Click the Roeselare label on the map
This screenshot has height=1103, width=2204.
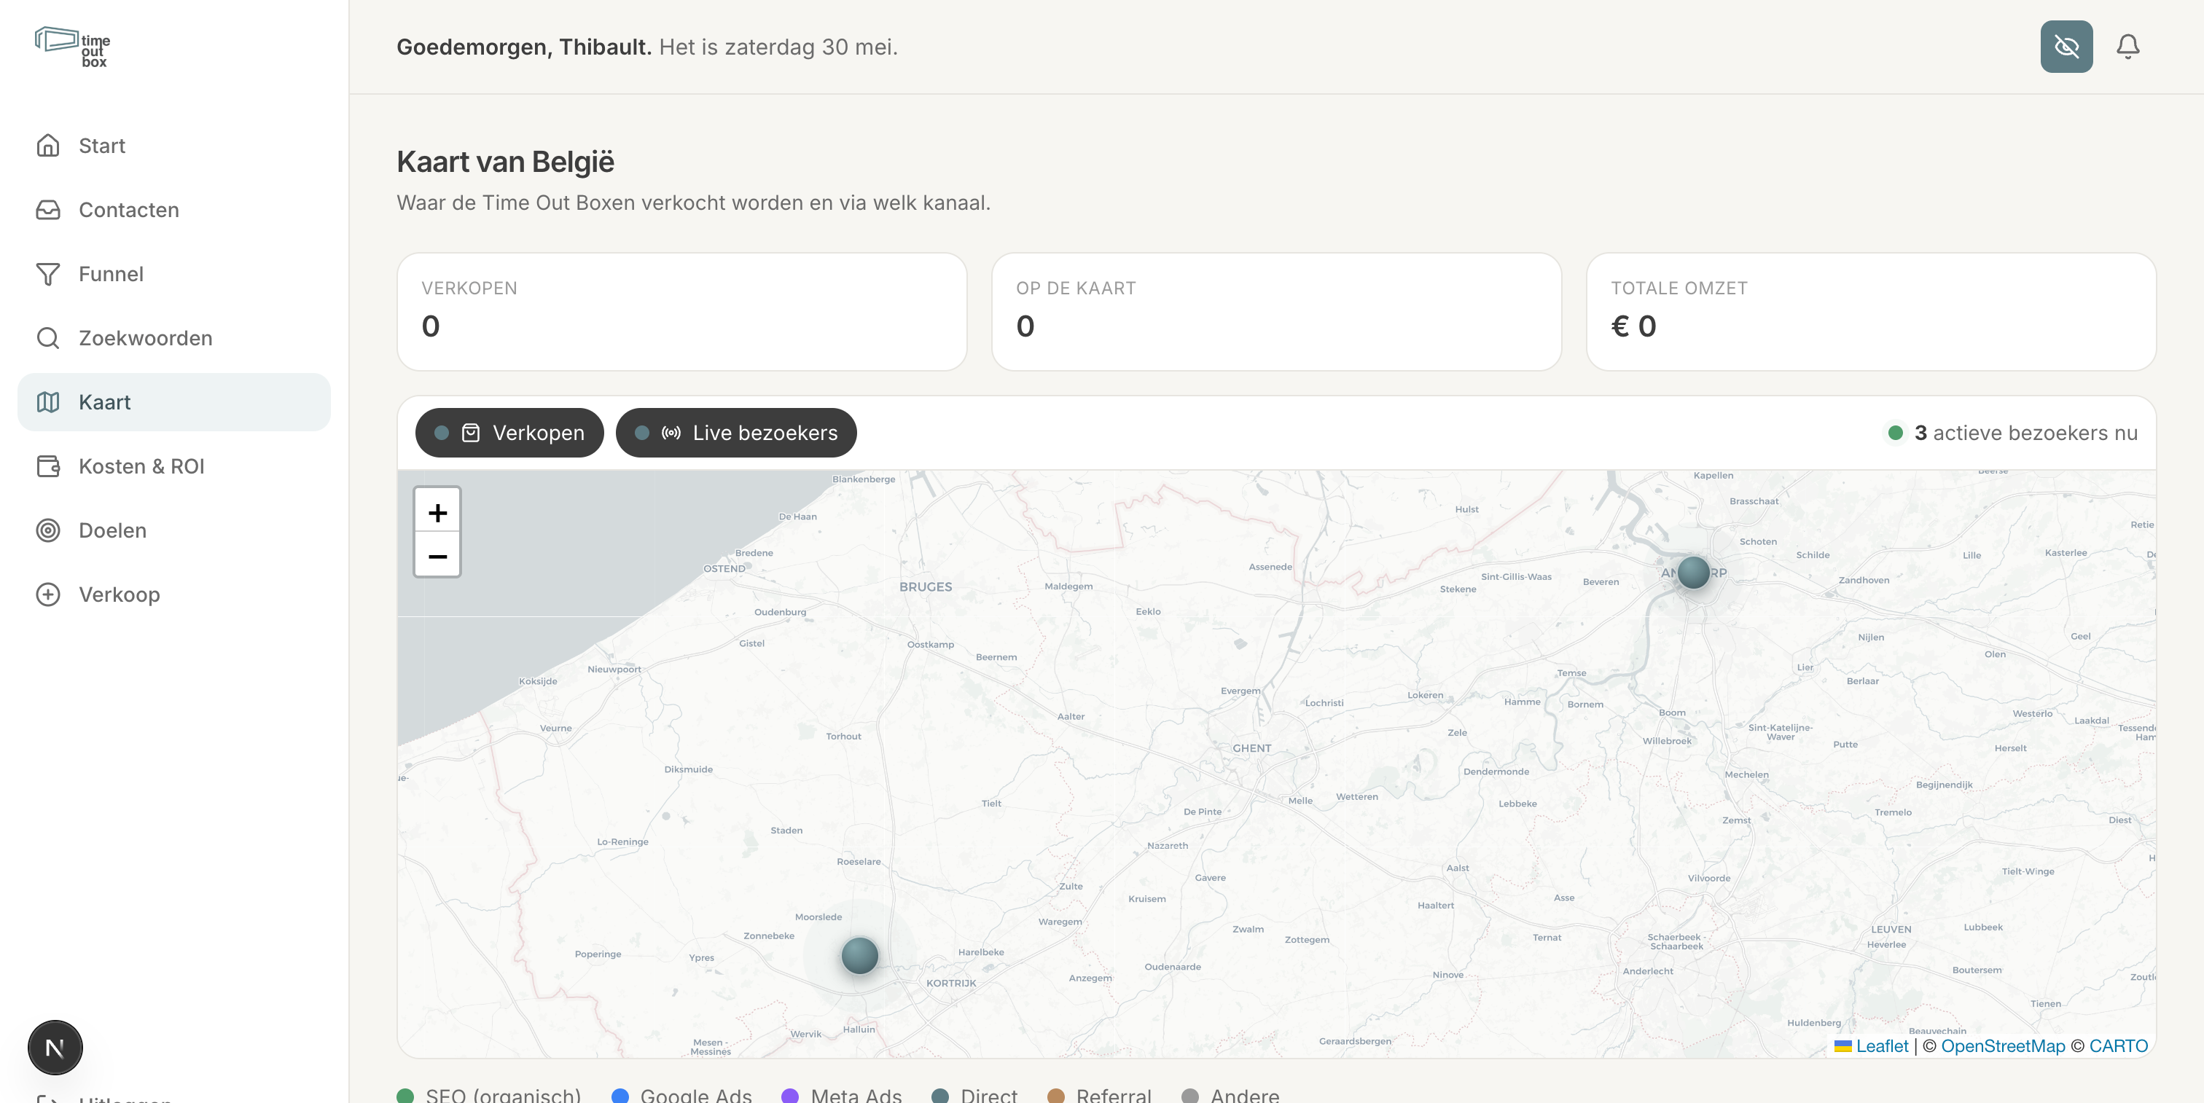pos(858,862)
